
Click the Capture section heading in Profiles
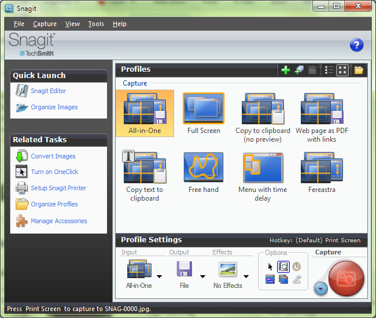pos(135,83)
